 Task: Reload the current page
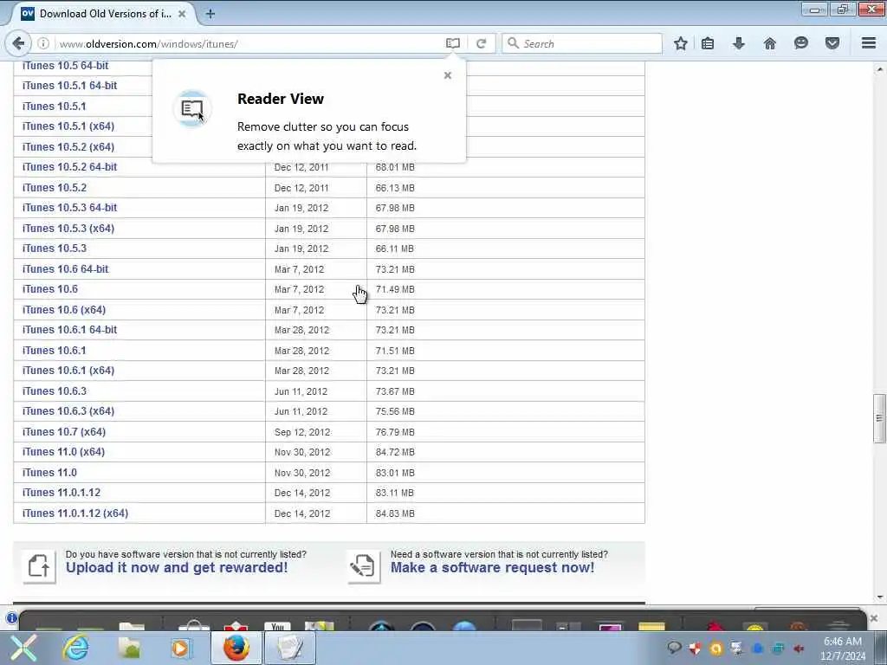pyautogui.click(x=481, y=43)
